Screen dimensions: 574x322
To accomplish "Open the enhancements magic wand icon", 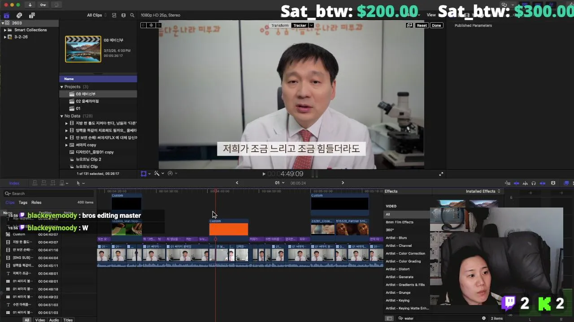I will [157, 174].
